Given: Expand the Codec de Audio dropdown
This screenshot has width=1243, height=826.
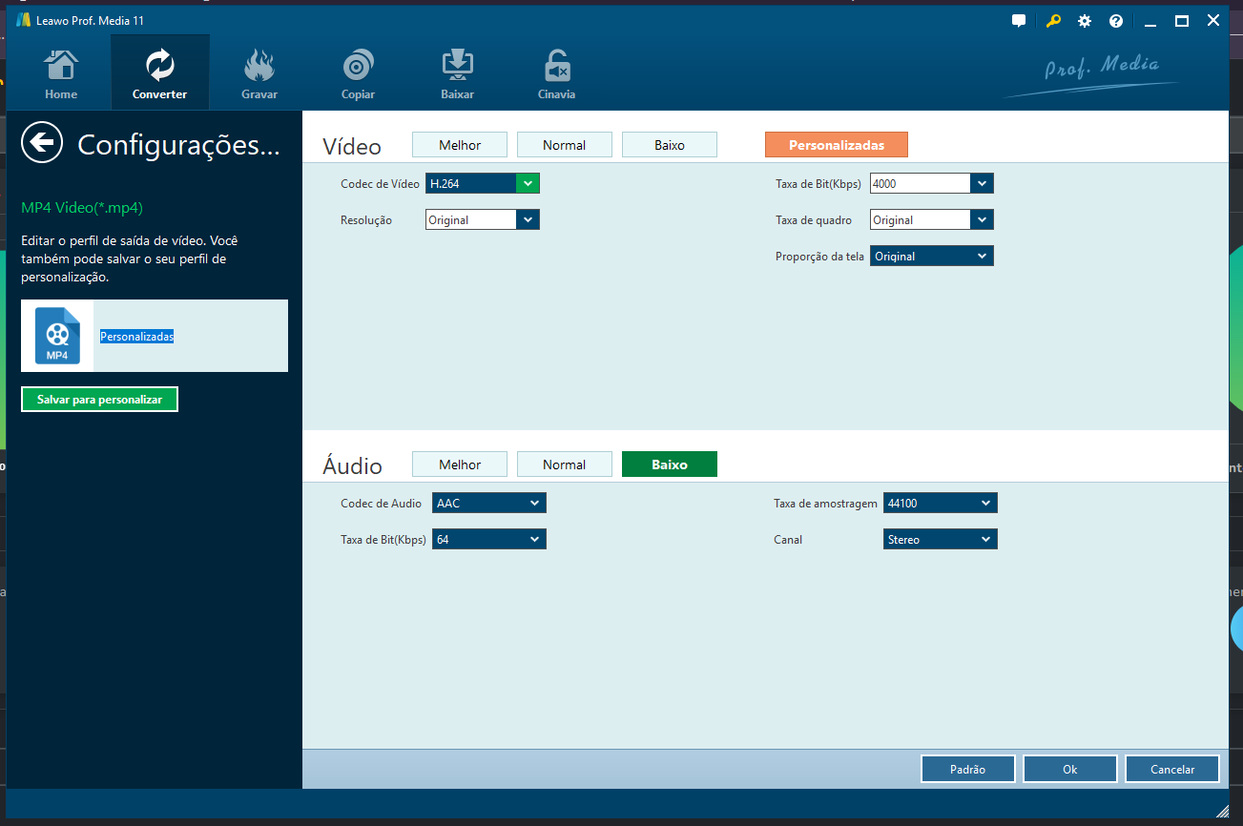Looking at the screenshot, I should coord(489,503).
